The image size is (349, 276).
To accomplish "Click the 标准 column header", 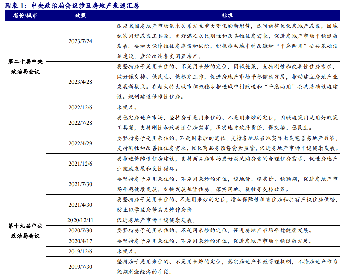I will tap(227, 16).
